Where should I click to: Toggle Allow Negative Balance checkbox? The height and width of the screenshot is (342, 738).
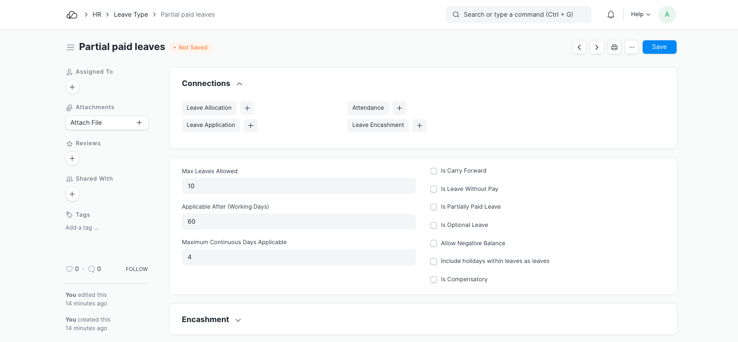434,244
